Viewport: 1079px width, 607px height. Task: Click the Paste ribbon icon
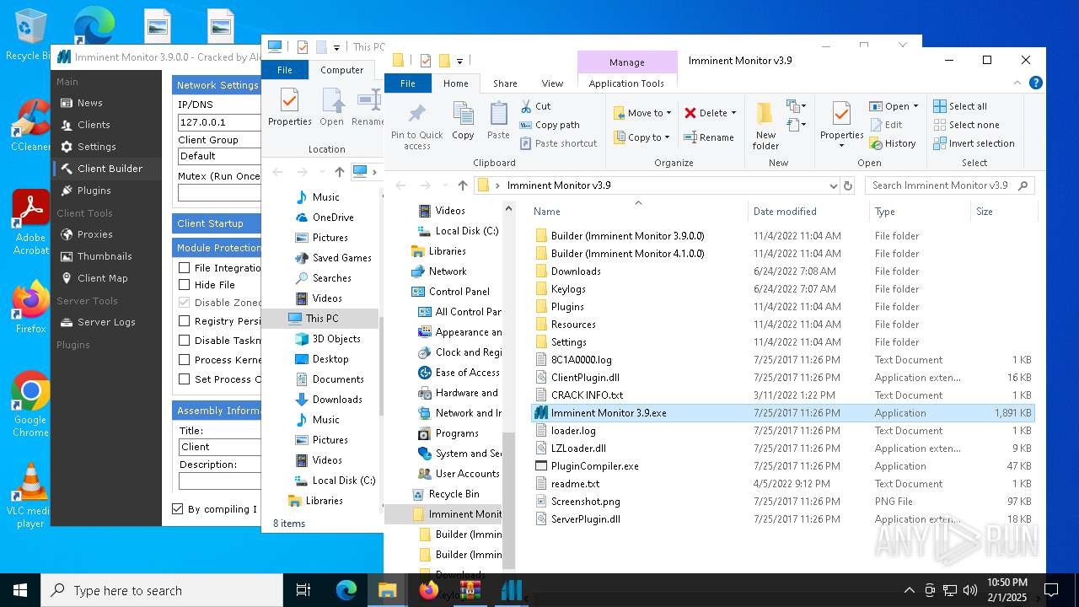pos(498,121)
